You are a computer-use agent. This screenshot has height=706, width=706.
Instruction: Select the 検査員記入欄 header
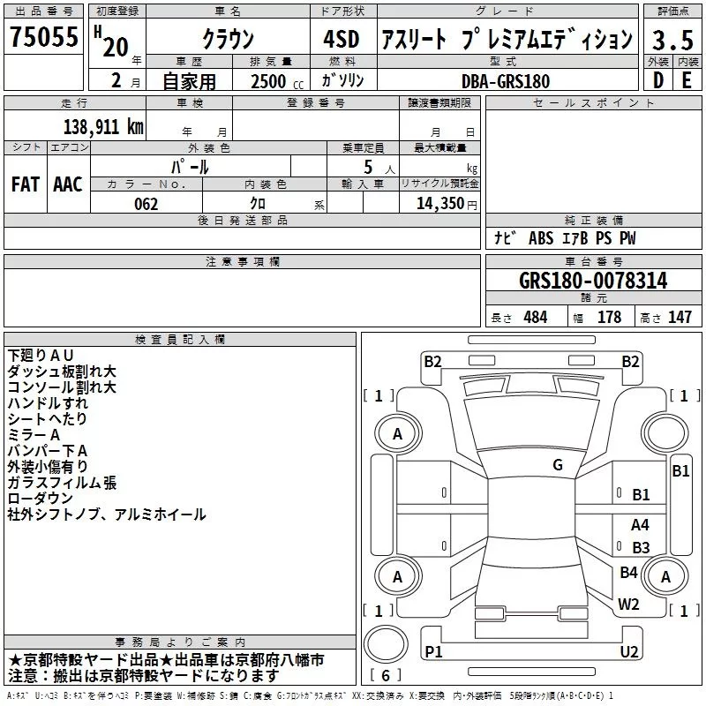tap(180, 340)
